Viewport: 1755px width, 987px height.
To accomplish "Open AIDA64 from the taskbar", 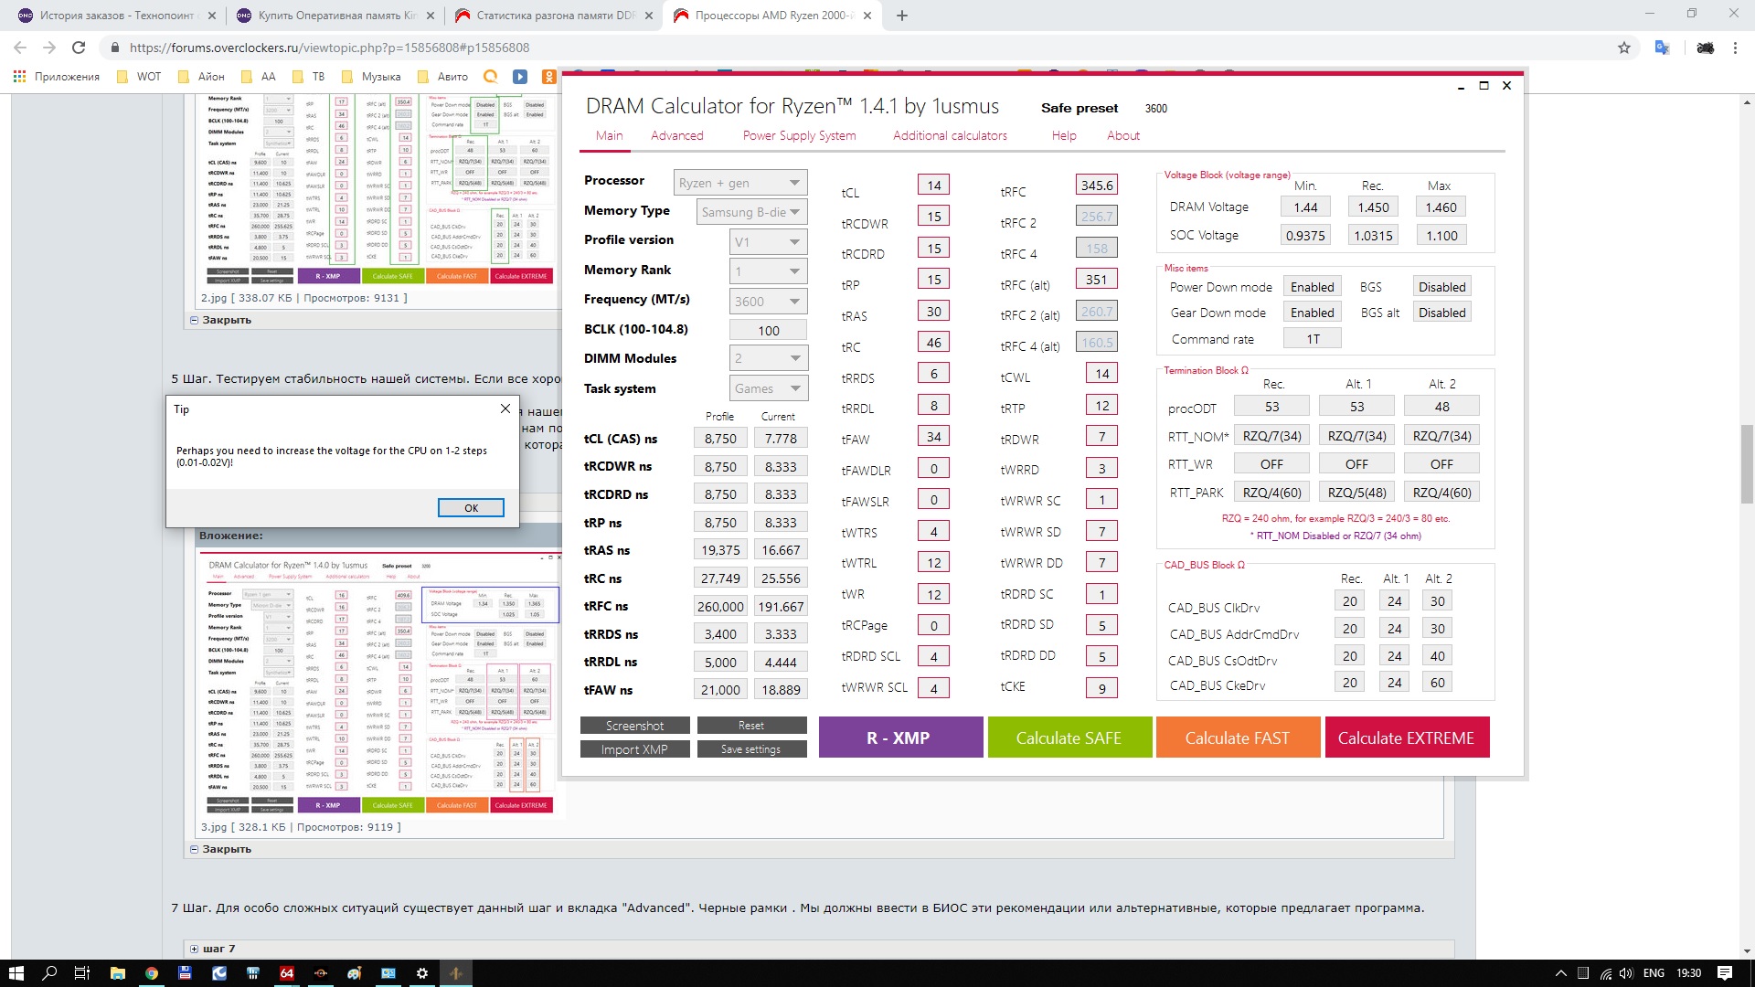I will [x=286, y=973].
